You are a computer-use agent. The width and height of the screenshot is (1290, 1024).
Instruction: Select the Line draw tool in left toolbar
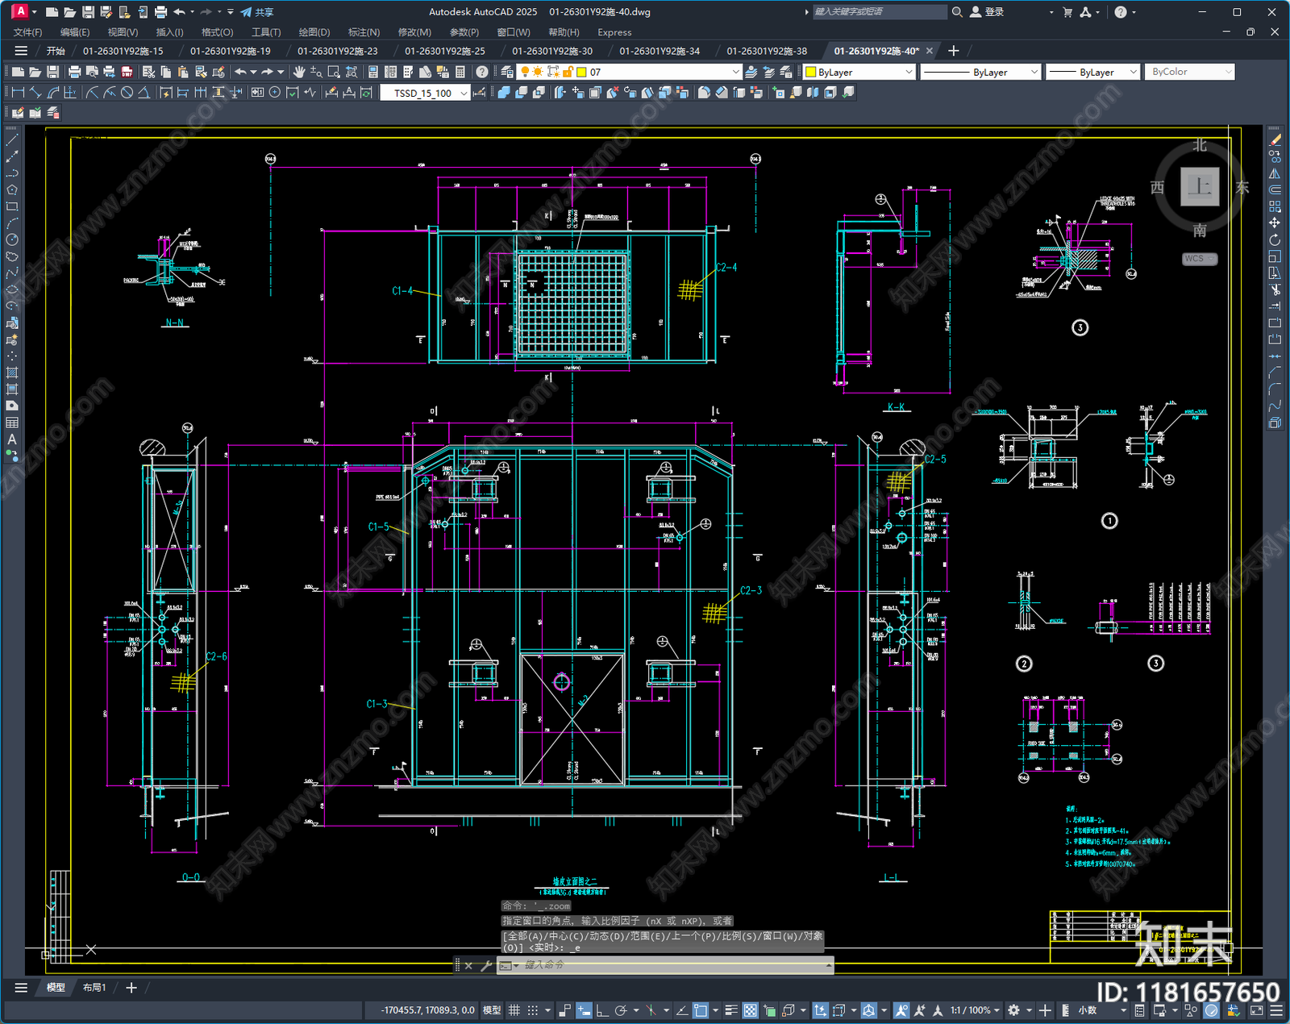tap(12, 139)
